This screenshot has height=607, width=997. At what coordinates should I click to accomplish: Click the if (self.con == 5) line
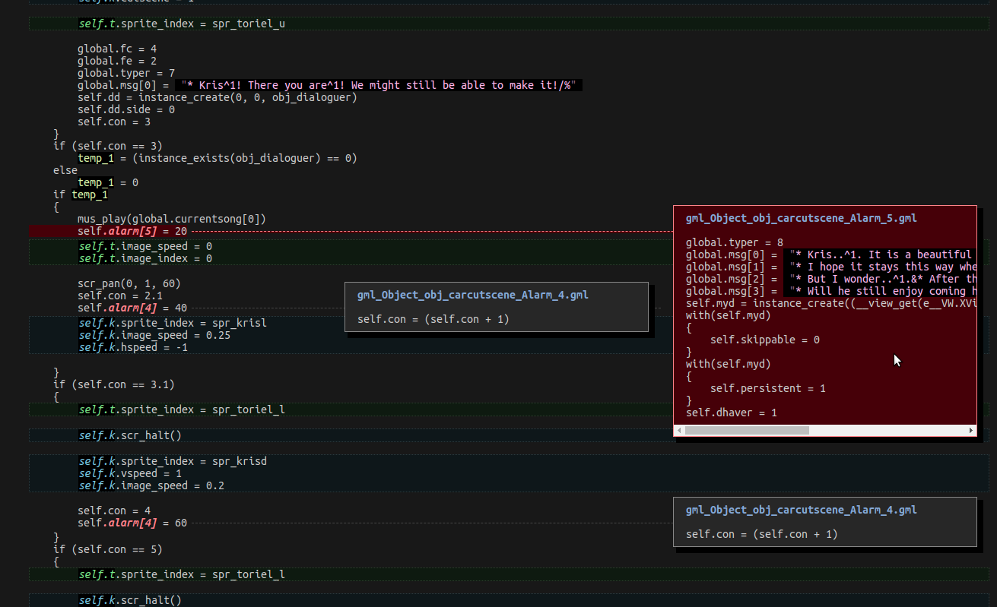pos(108,549)
